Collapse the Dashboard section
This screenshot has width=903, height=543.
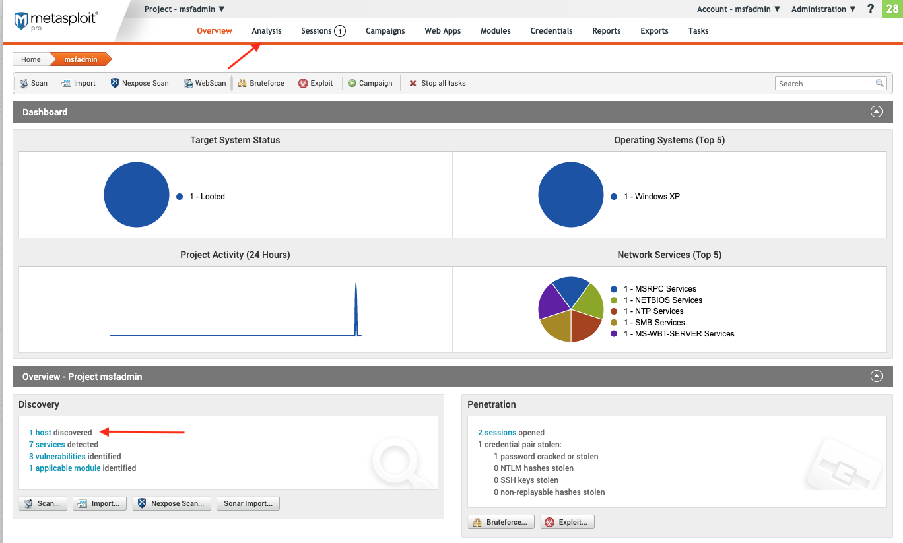[x=877, y=112]
